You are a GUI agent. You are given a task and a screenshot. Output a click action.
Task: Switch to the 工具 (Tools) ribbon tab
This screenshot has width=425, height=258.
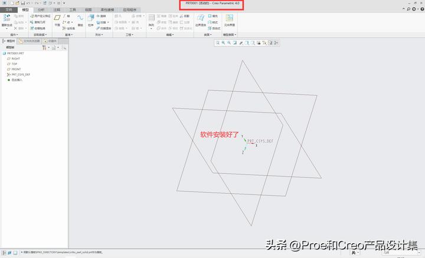click(73, 10)
